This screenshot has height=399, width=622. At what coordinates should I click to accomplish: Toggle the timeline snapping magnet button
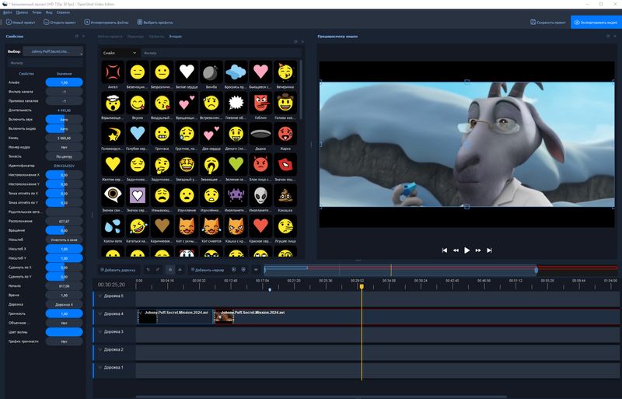click(169, 270)
